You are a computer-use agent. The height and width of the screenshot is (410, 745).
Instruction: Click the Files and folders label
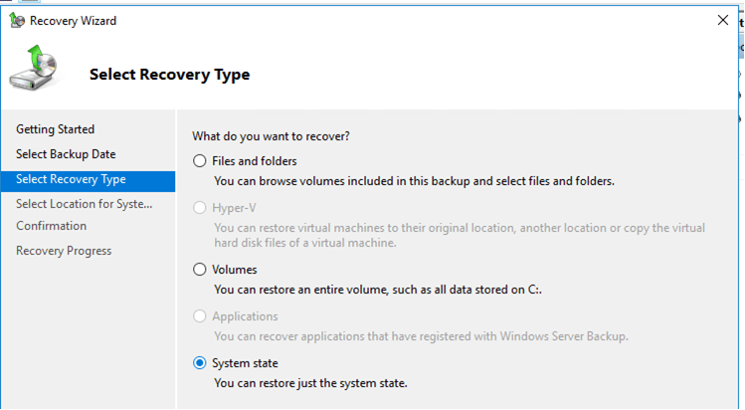tap(255, 161)
